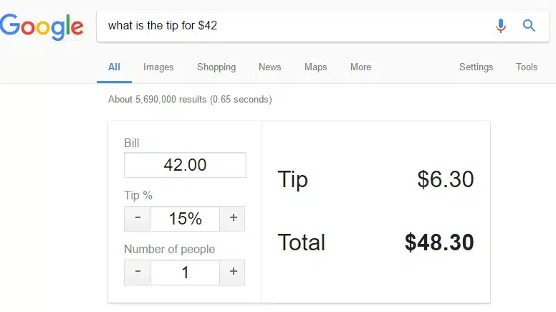Image resolution: width=556 pixels, height=312 pixels.
Task: Open the More search options menu
Action: pyautogui.click(x=360, y=67)
